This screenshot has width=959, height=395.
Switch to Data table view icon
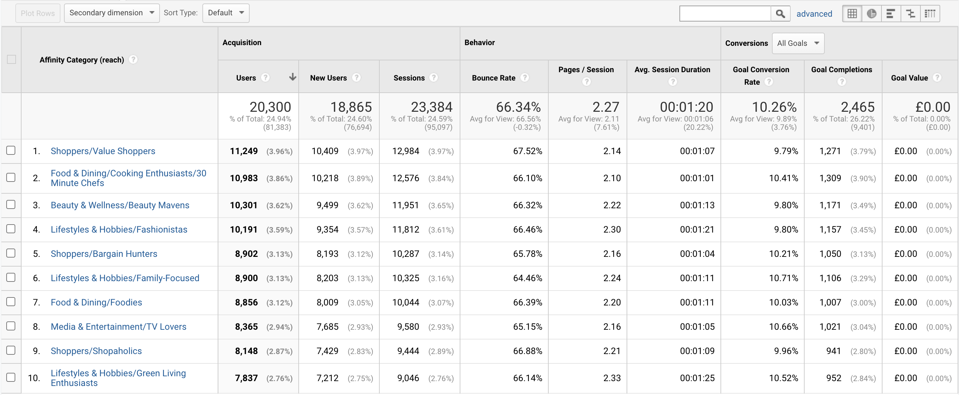coord(852,14)
